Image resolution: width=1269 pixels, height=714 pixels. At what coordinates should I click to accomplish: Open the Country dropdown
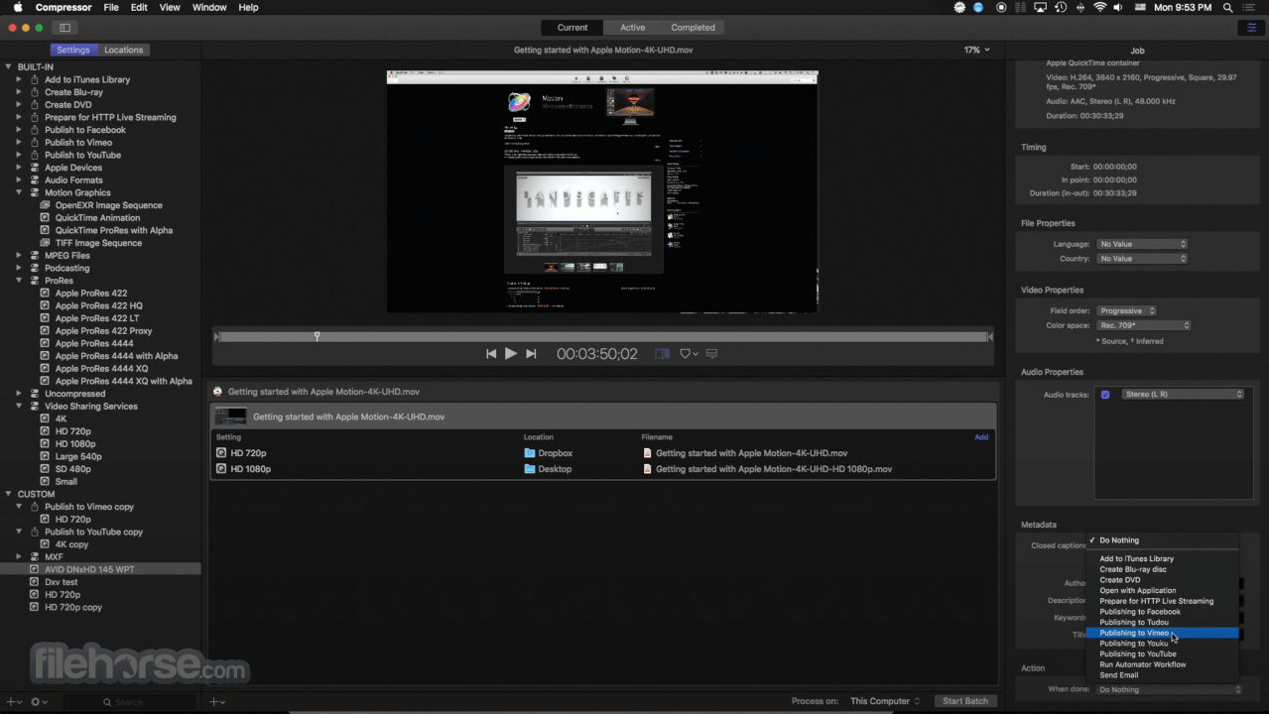[x=1142, y=259]
